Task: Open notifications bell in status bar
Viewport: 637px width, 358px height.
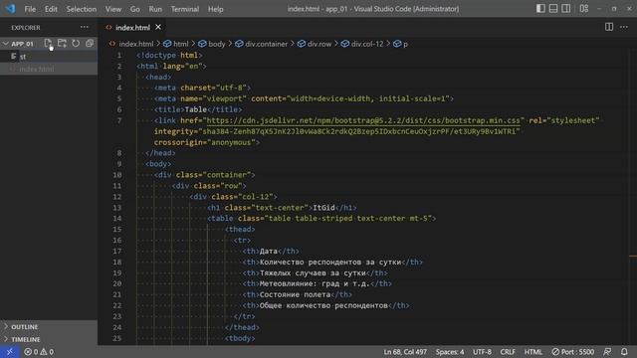Action: pos(624,351)
